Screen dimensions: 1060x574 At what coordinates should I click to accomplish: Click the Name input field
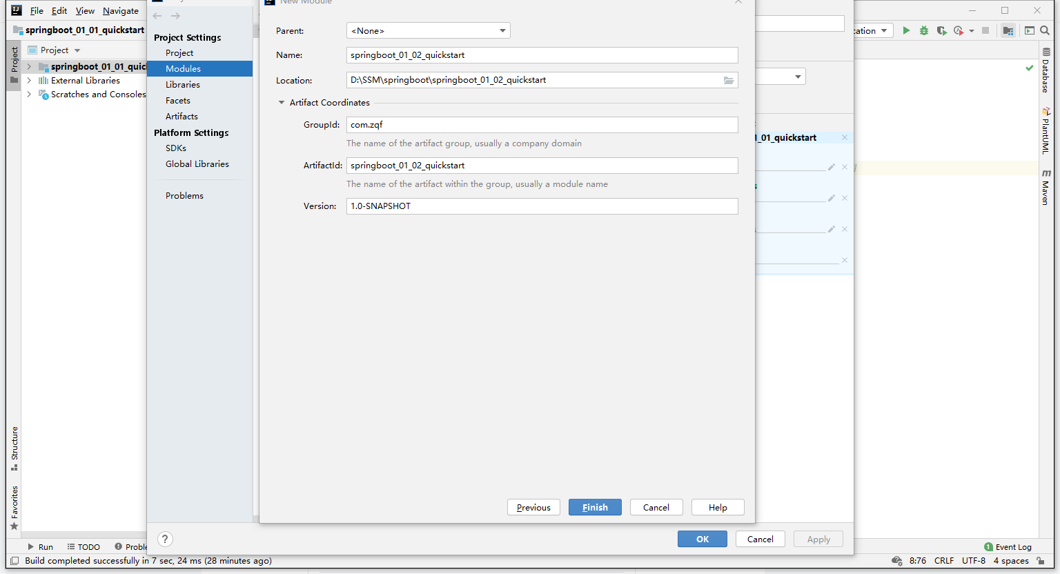[x=542, y=55]
